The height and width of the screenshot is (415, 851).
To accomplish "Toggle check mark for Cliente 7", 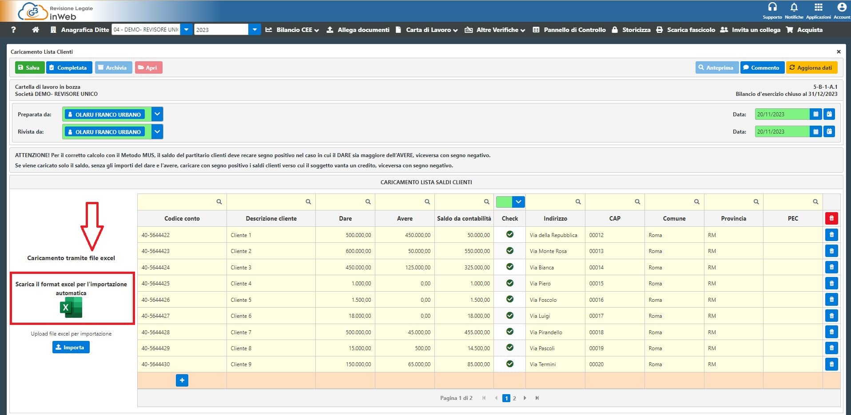I will (510, 332).
